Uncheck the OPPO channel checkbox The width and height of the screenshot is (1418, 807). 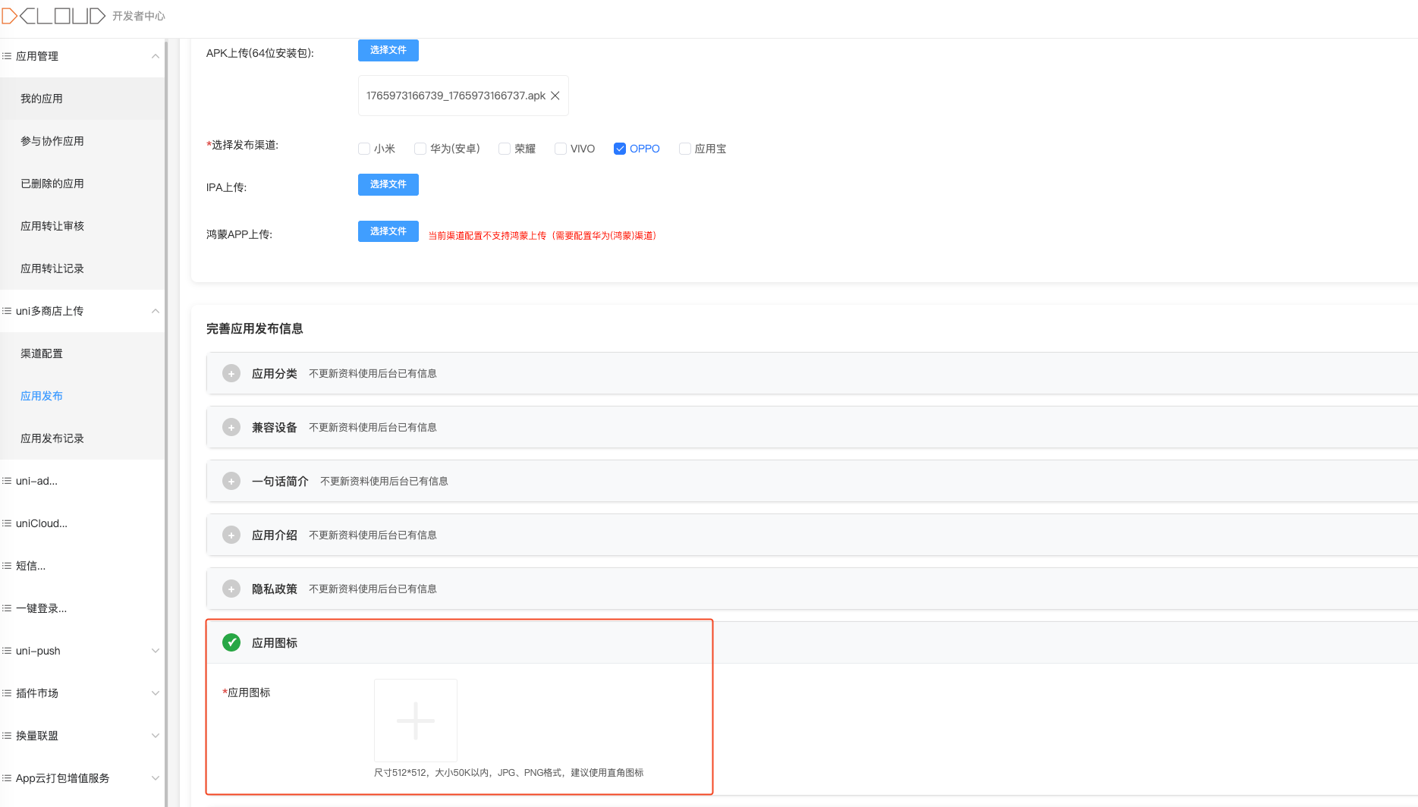click(620, 149)
